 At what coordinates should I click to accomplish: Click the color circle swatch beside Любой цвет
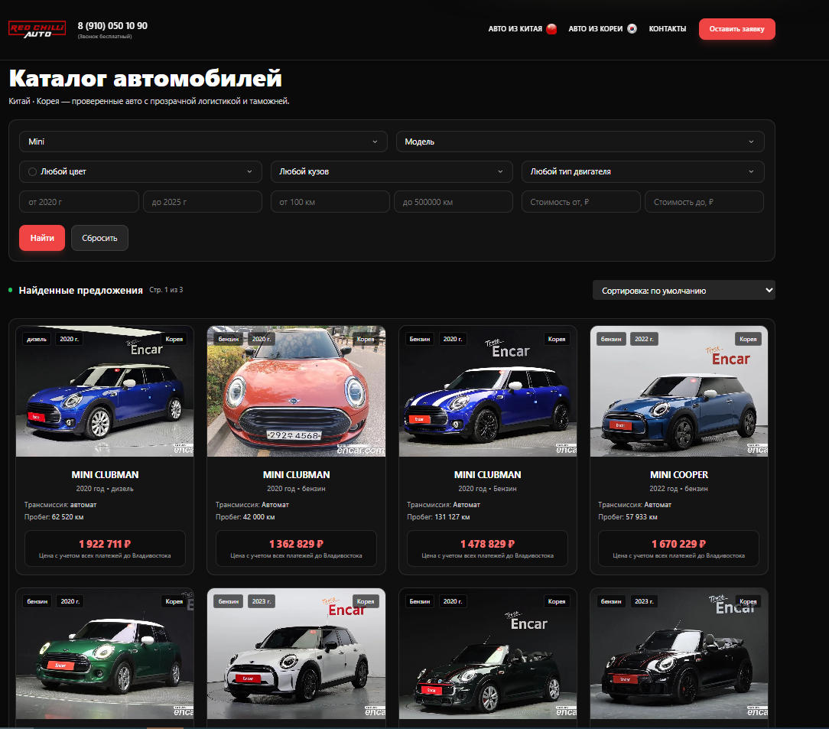coord(32,172)
